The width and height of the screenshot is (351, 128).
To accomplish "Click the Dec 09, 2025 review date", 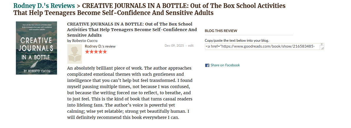I will pos(174,46).
